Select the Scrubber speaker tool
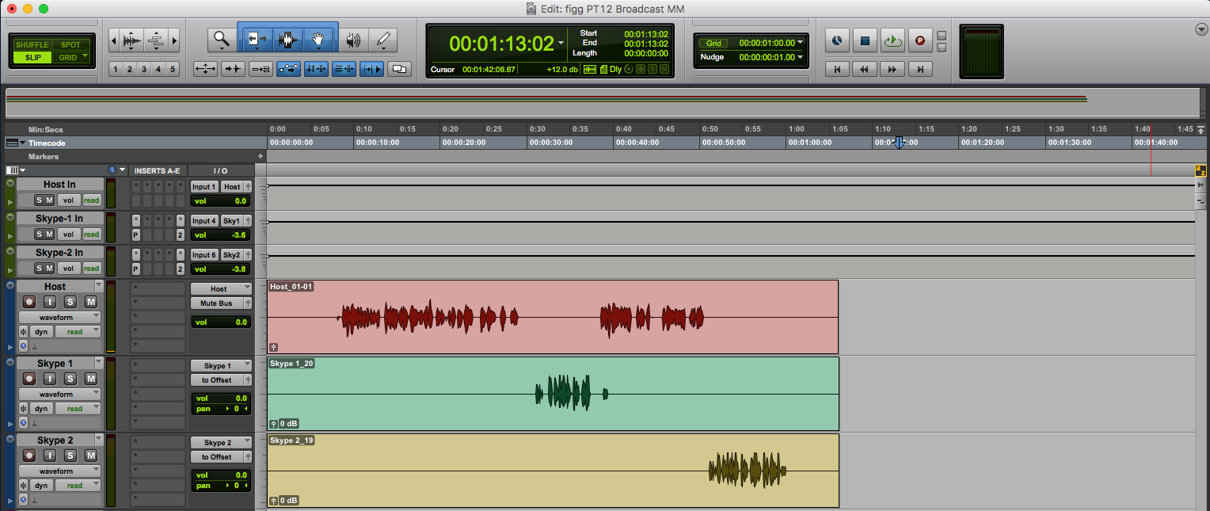 [353, 40]
